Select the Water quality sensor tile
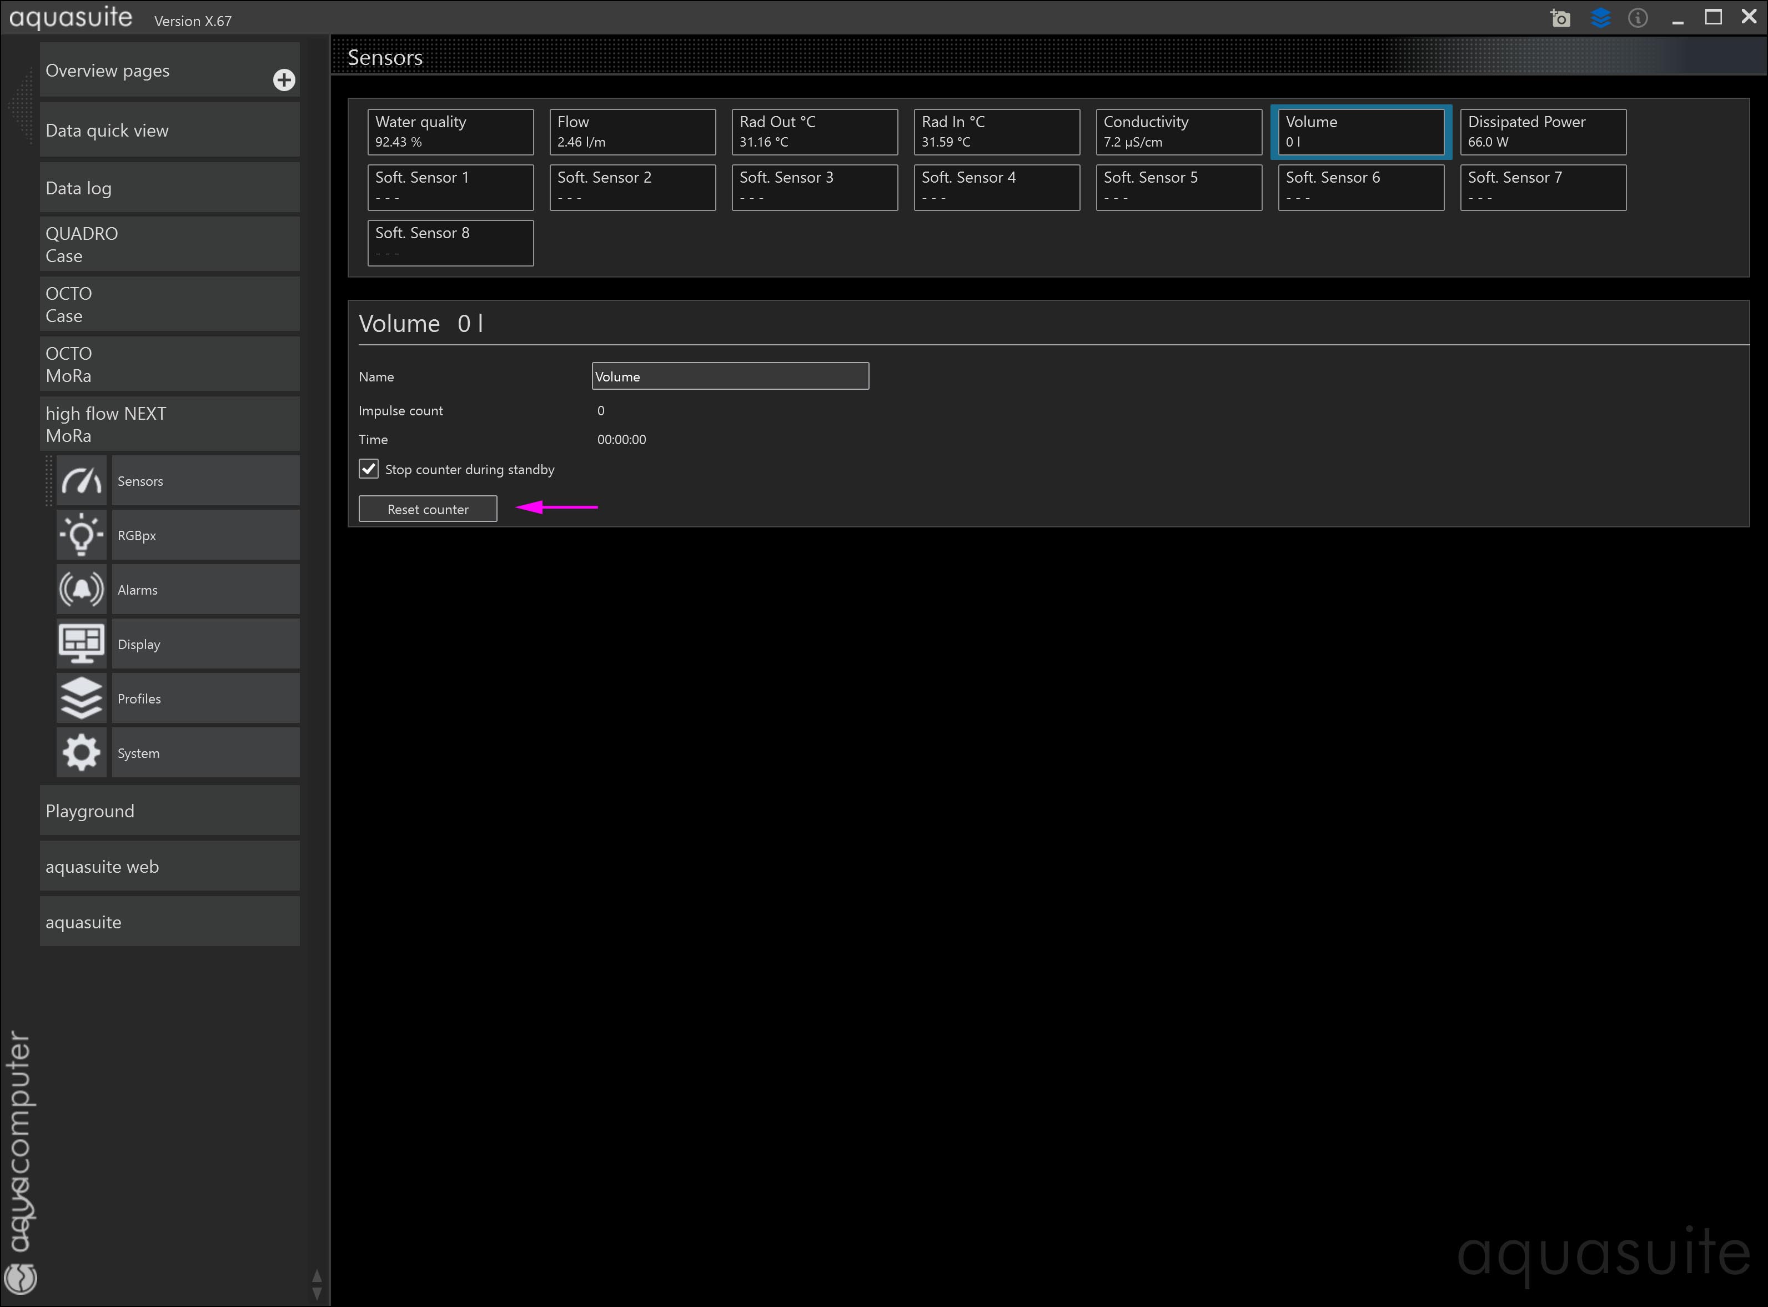Screen dimensions: 1768x1307 pyautogui.click(x=450, y=132)
